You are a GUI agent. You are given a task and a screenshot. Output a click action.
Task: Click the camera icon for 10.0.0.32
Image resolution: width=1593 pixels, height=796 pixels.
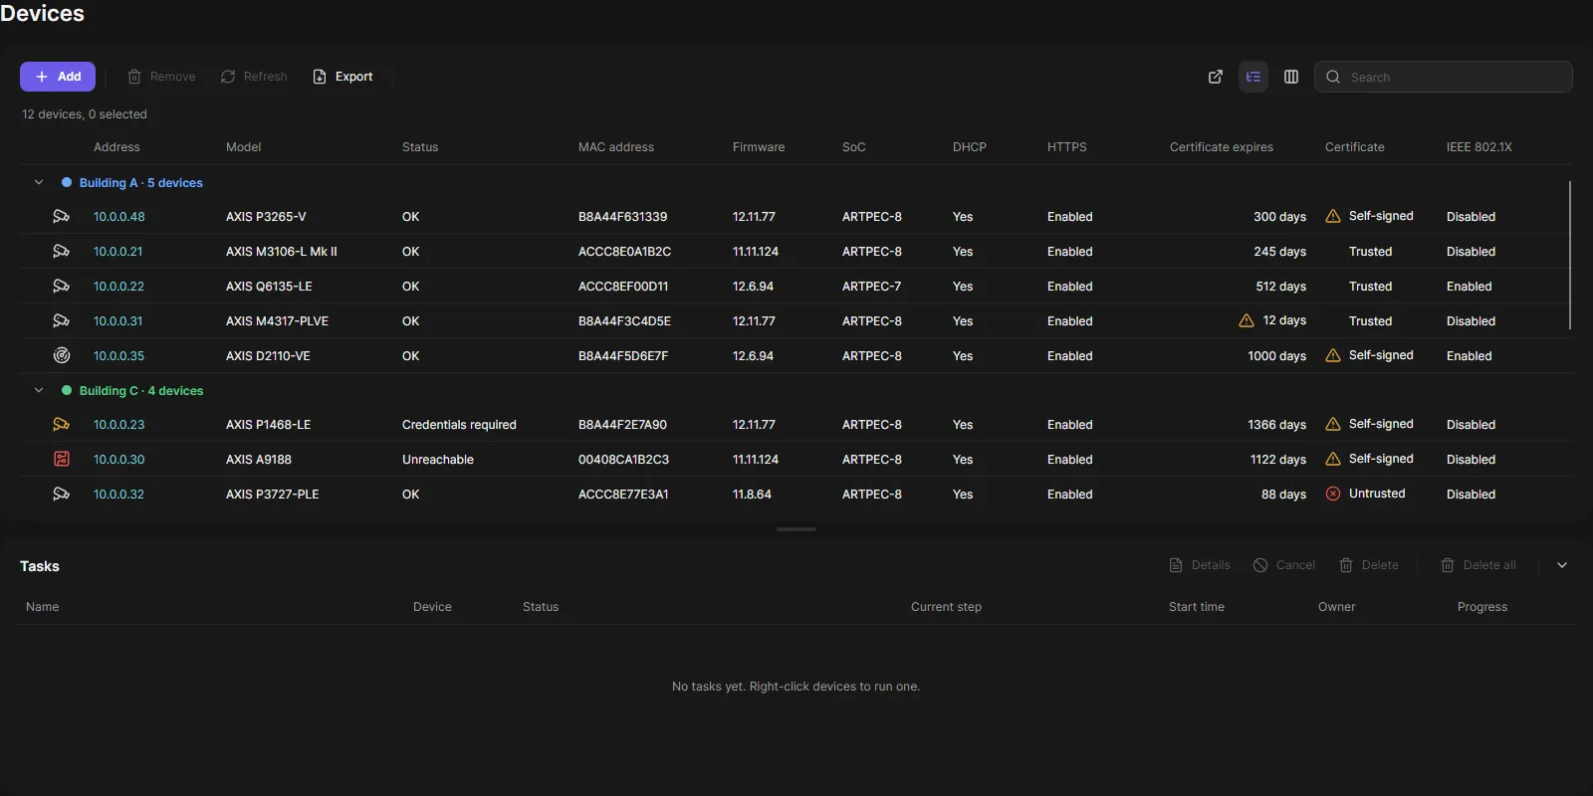tap(61, 494)
